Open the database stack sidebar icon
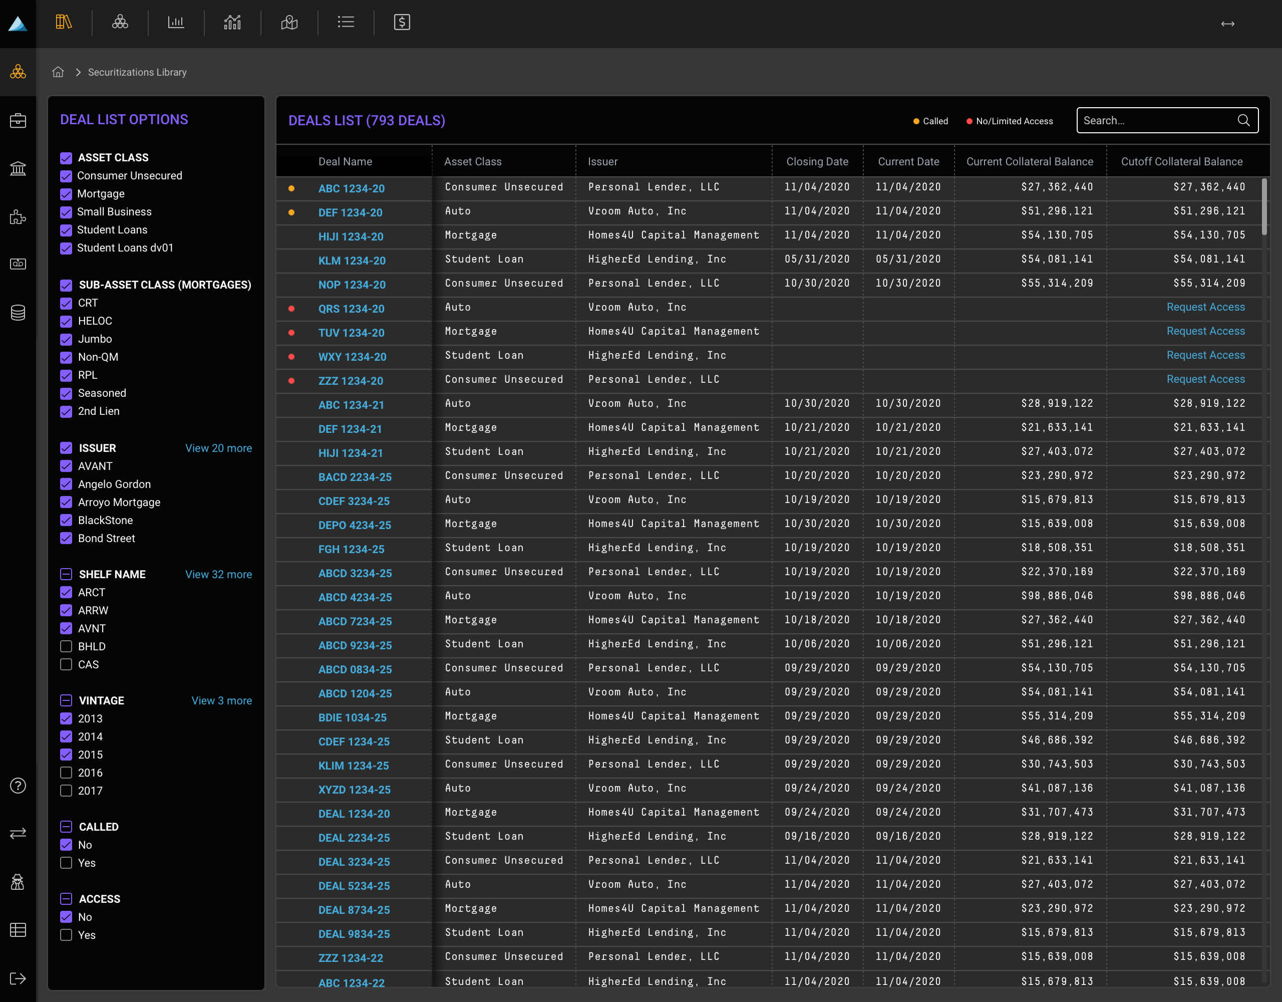The width and height of the screenshot is (1282, 1002). pos(18,313)
